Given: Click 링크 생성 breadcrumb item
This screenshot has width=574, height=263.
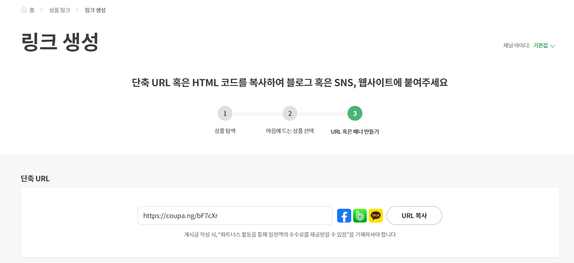Looking at the screenshot, I should click(x=95, y=10).
